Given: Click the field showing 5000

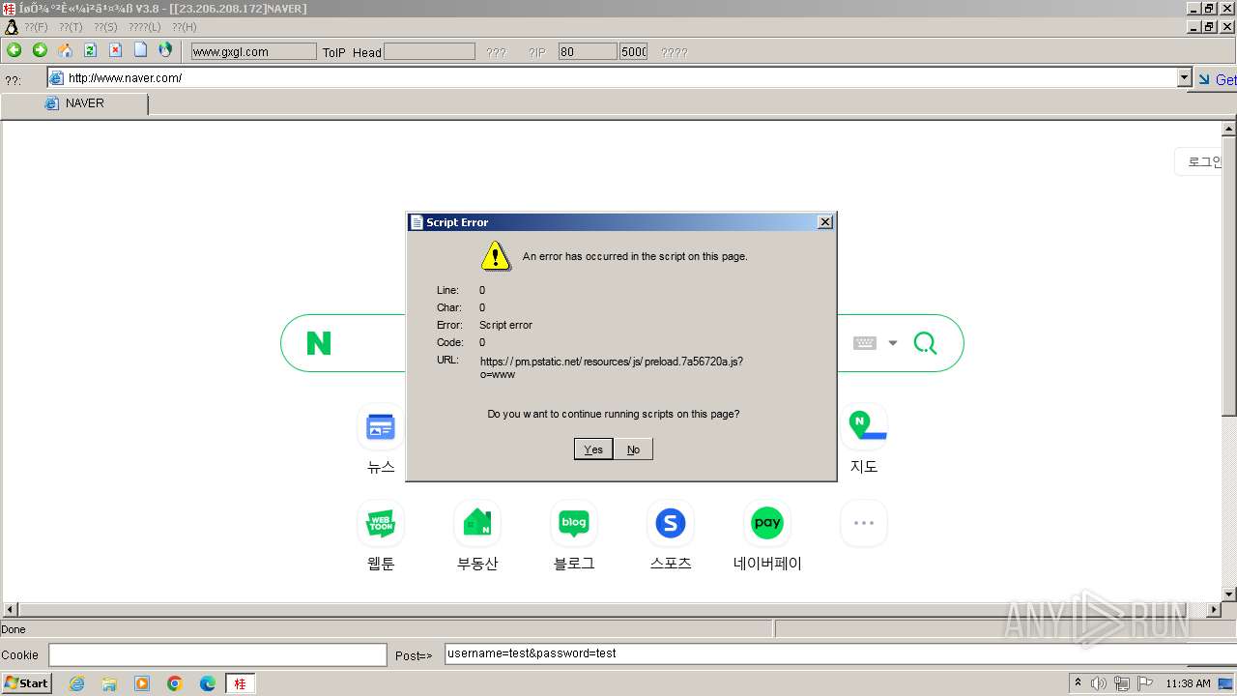Looking at the screenshot, I should [634, 51].
